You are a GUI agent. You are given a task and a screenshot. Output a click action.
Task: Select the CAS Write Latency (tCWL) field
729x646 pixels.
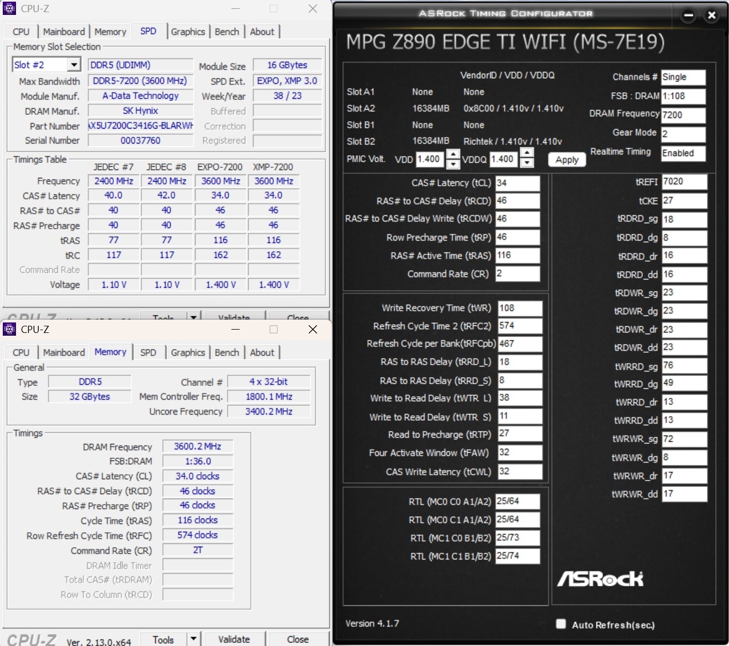(520, 472)
